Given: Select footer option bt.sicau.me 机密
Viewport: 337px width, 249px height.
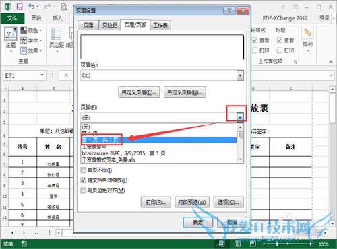Looking at the screenshot, I should click(x=158, y=153).
